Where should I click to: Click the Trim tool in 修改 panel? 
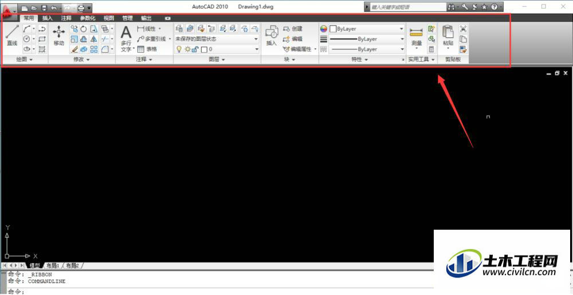click(105, 39)
